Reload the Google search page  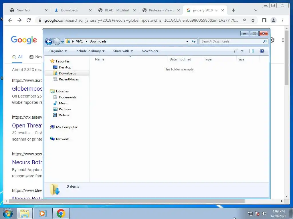pos(29,20)
